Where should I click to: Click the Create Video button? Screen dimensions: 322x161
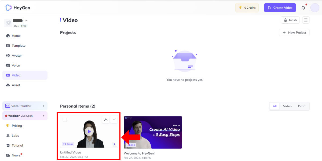(x=280, y=8)
